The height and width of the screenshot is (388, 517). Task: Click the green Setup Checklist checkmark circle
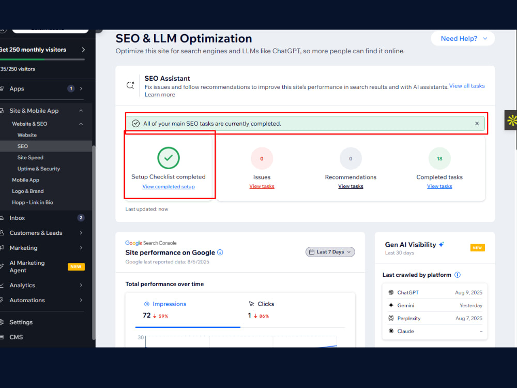[168, 158]
